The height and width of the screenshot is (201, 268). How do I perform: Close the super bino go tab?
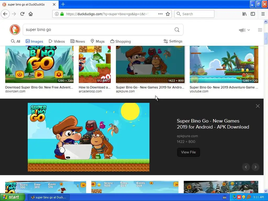click(54, 4)
